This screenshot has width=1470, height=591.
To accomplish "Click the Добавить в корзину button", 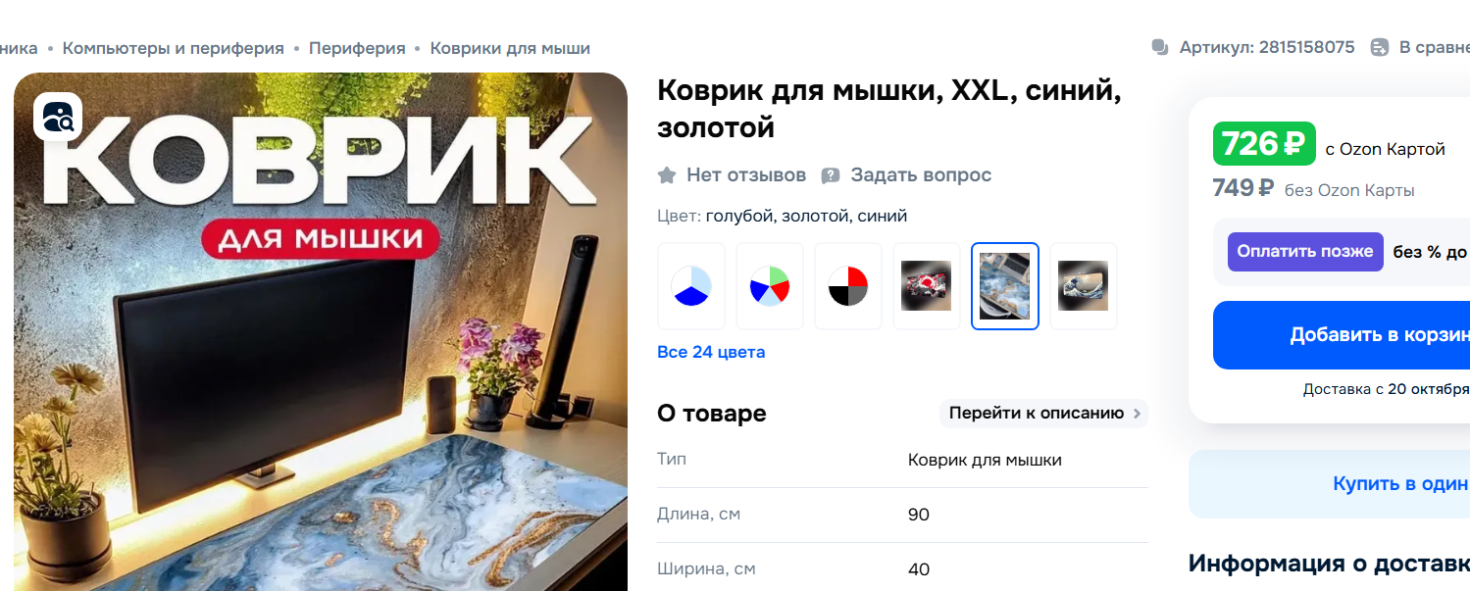I will [x=1342, y=335].
